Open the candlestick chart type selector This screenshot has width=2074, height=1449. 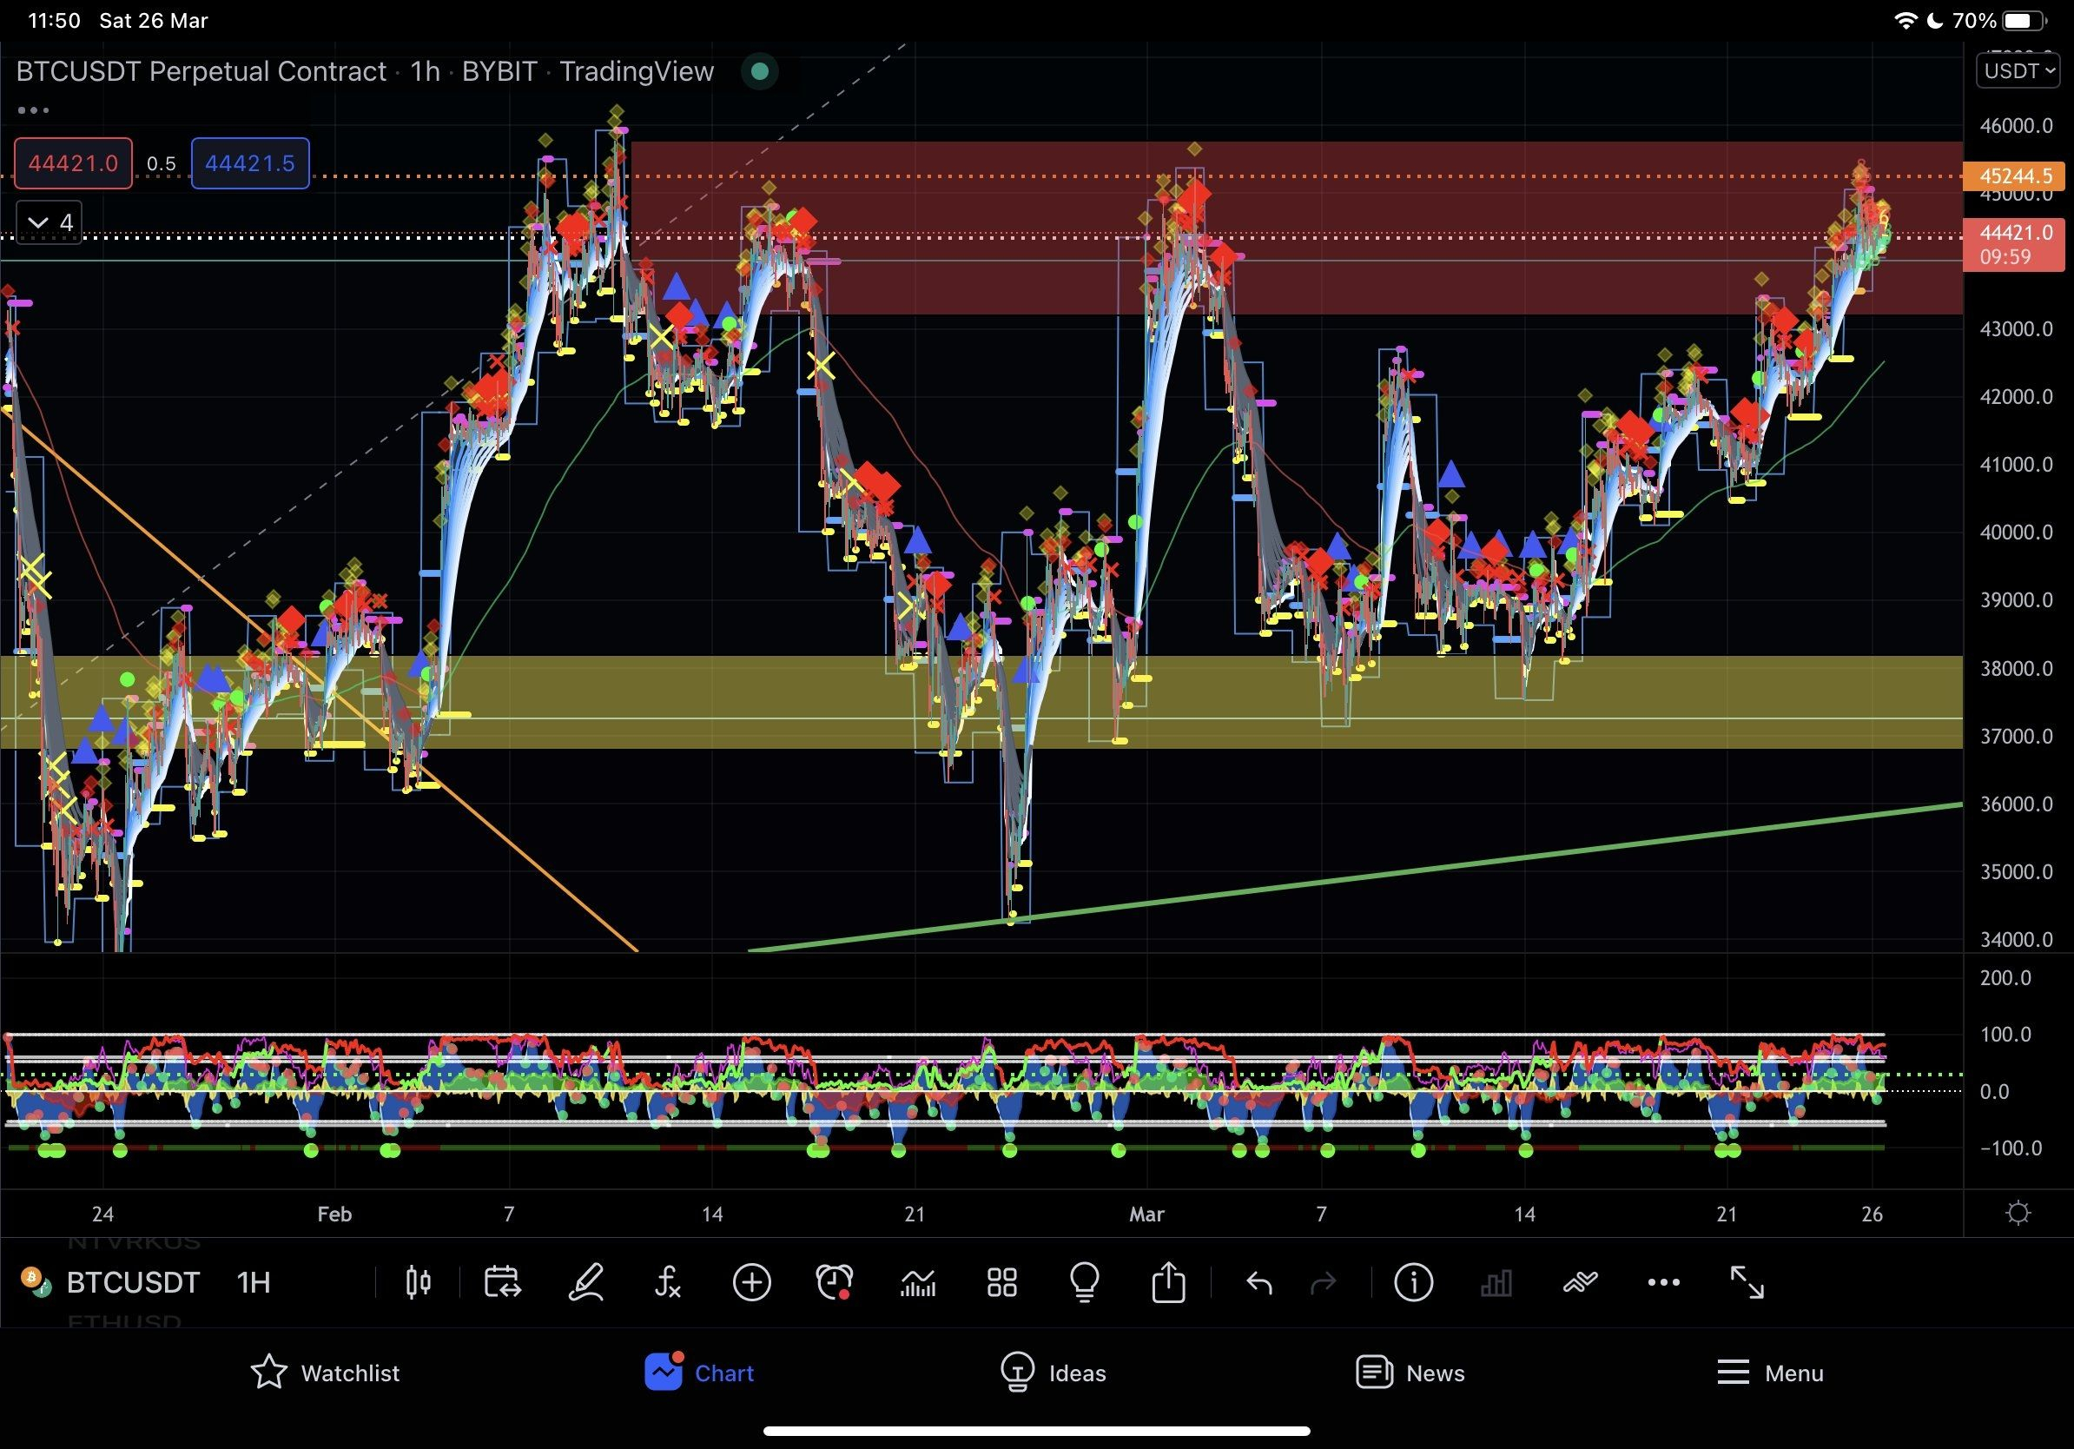point(418,1283)
